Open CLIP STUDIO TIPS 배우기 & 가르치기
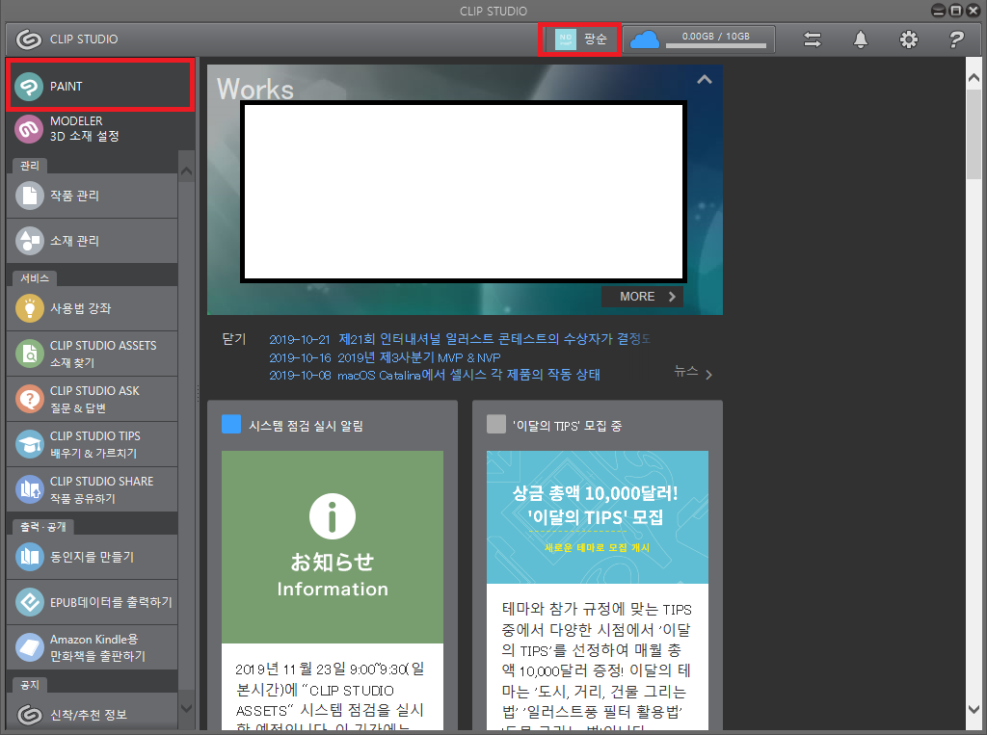Screen dimensions: 987x735 point(92,444)
